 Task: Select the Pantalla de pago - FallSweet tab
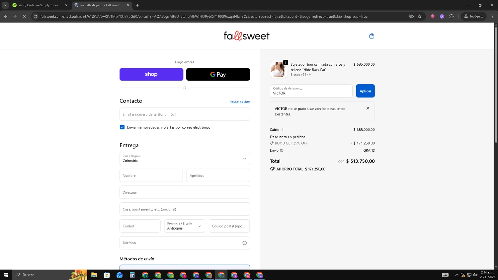(x=99, y=5)
